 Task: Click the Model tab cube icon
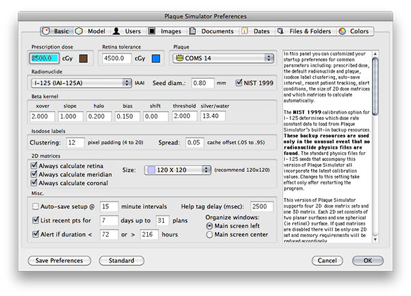pos(79,32)
